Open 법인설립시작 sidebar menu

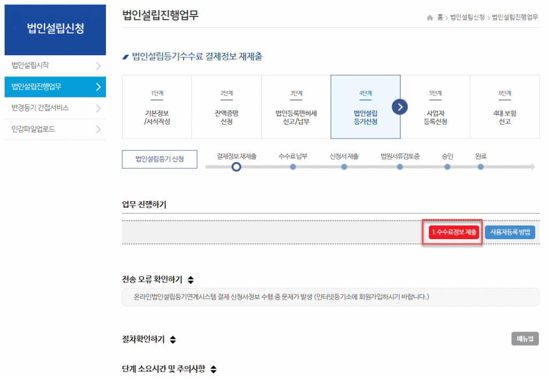[55, 66]
